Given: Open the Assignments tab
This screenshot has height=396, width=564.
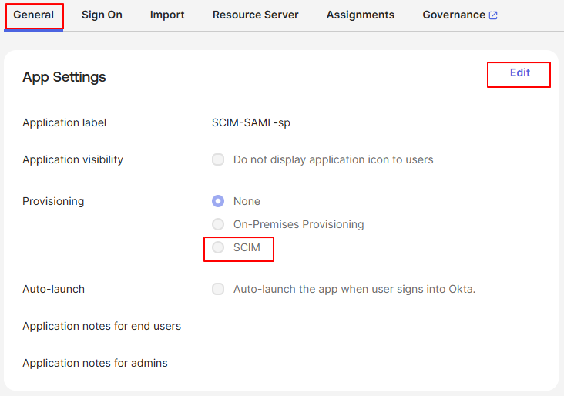Looking at the screenshot, I should click(361, 15).
